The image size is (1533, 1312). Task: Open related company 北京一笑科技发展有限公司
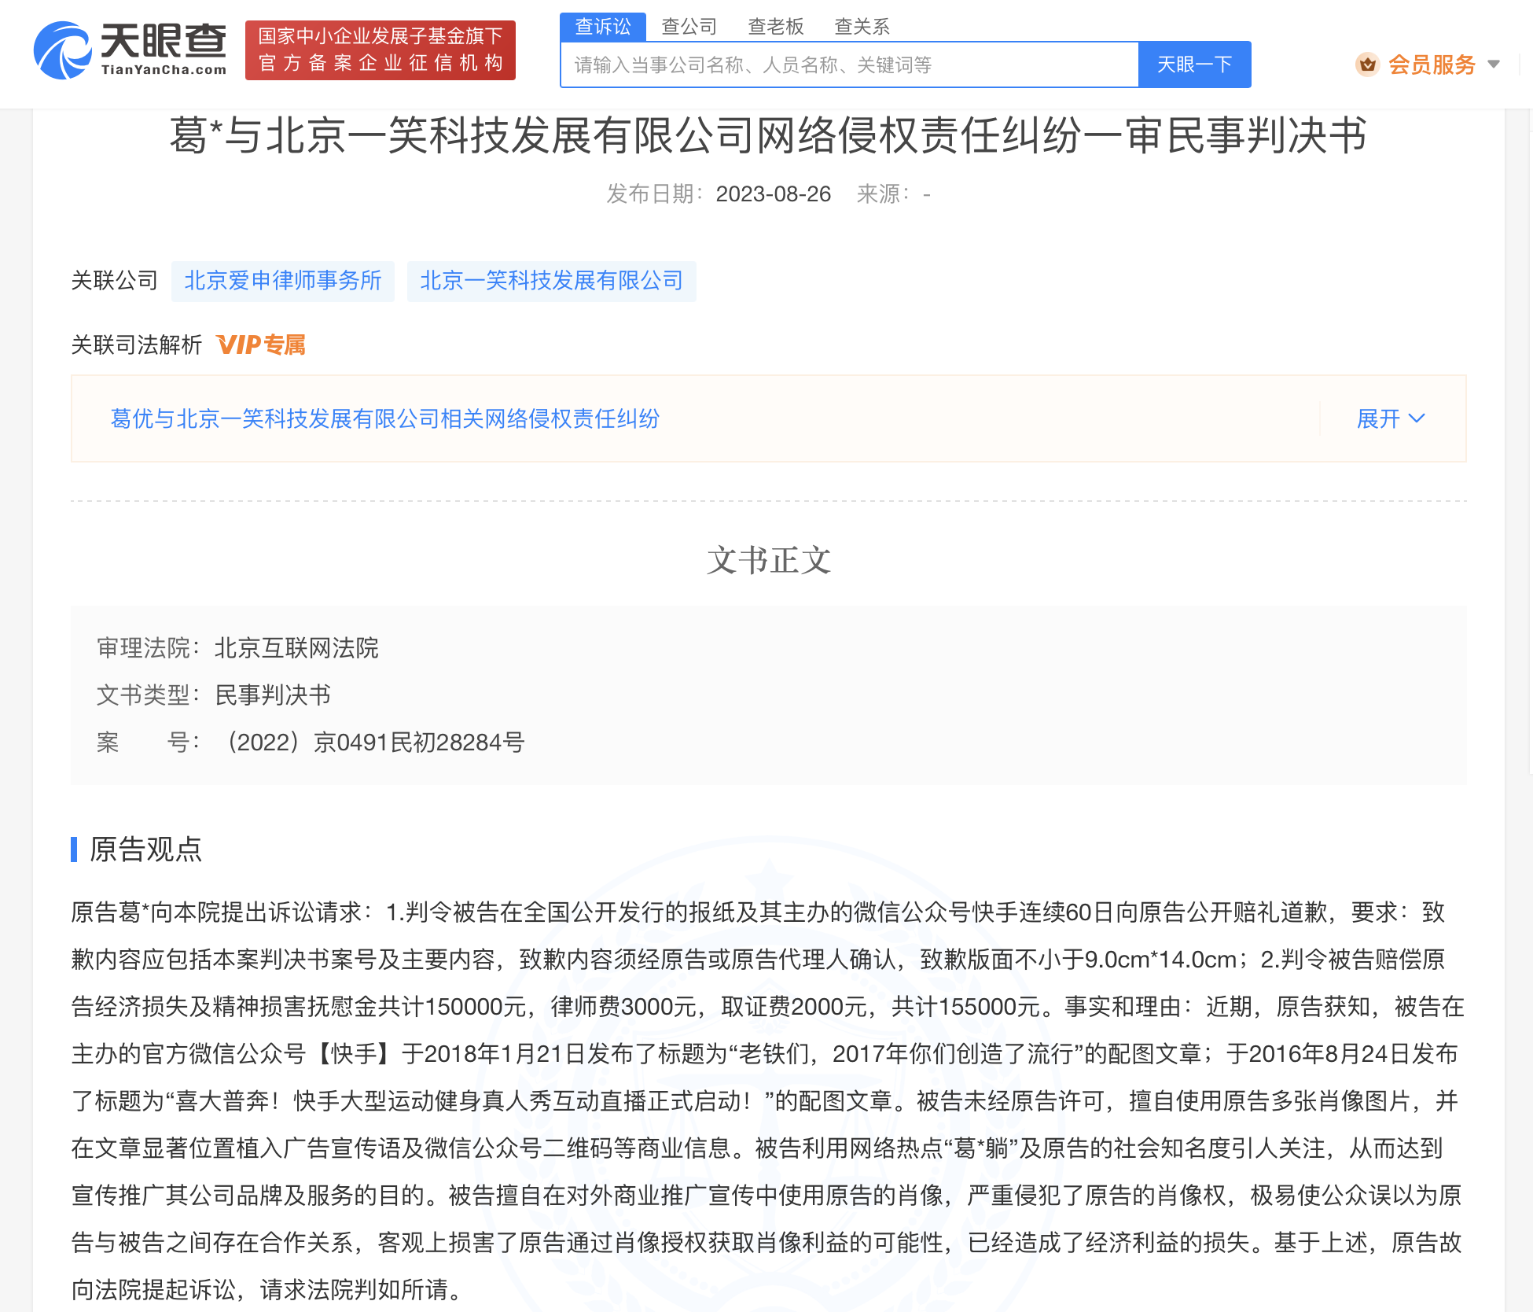tap(552, 281)
